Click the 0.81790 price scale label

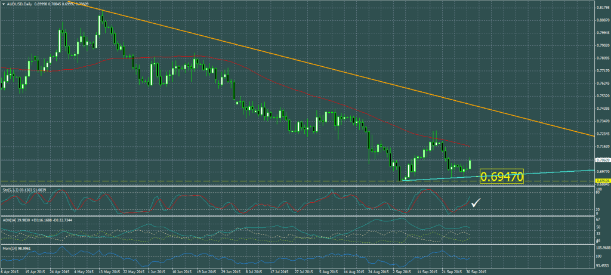[x=602, y=8]
